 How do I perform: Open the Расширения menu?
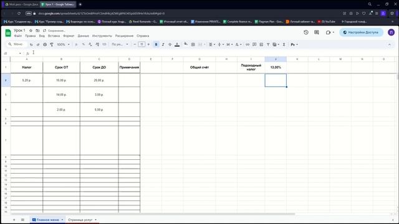[x=124, y=36]
